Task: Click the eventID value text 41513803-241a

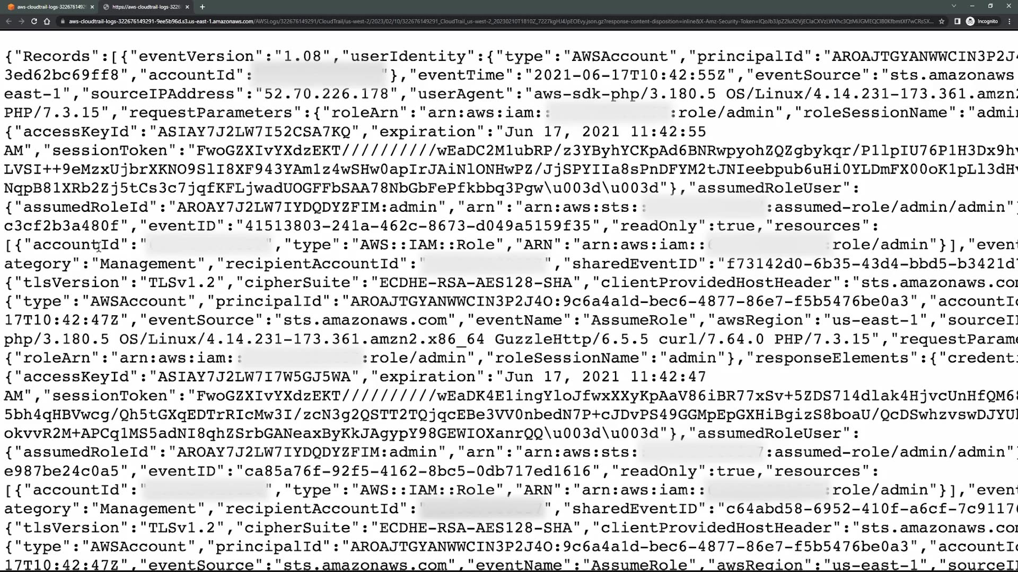Action: [x=417, y=226]
